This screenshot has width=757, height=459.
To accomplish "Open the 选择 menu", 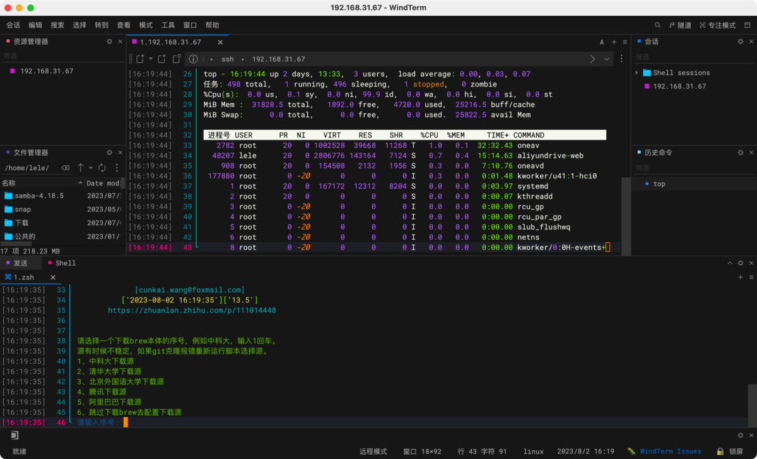I will (x=79, y=25).
